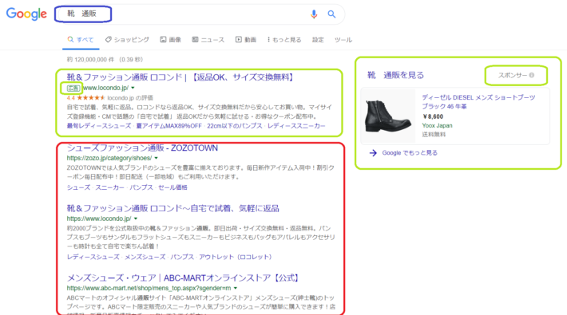Start voice search with microphone icon
This screenshot has height=315, width=567.
(314, 14)
